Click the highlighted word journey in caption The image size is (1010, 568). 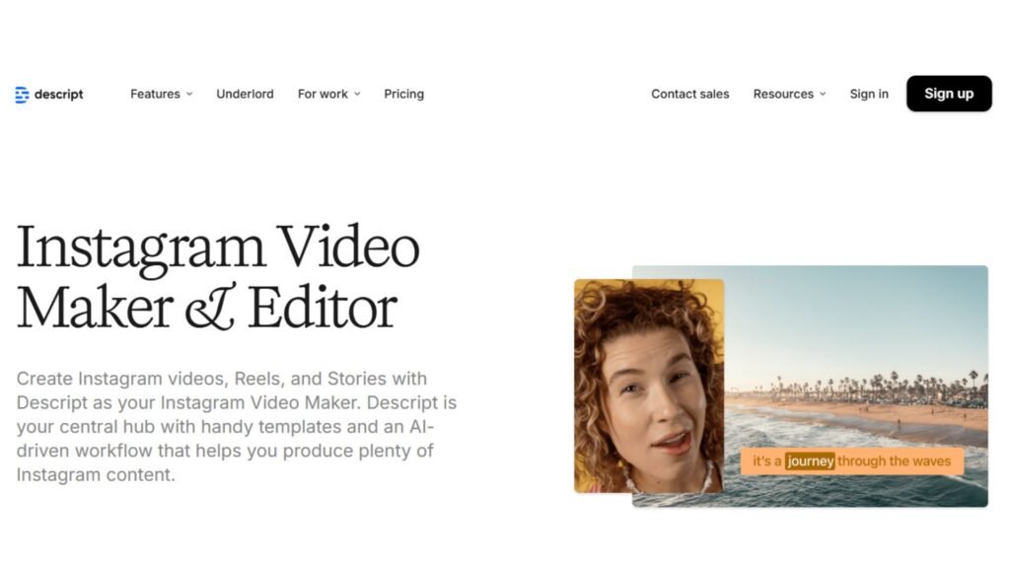[810, 461]
